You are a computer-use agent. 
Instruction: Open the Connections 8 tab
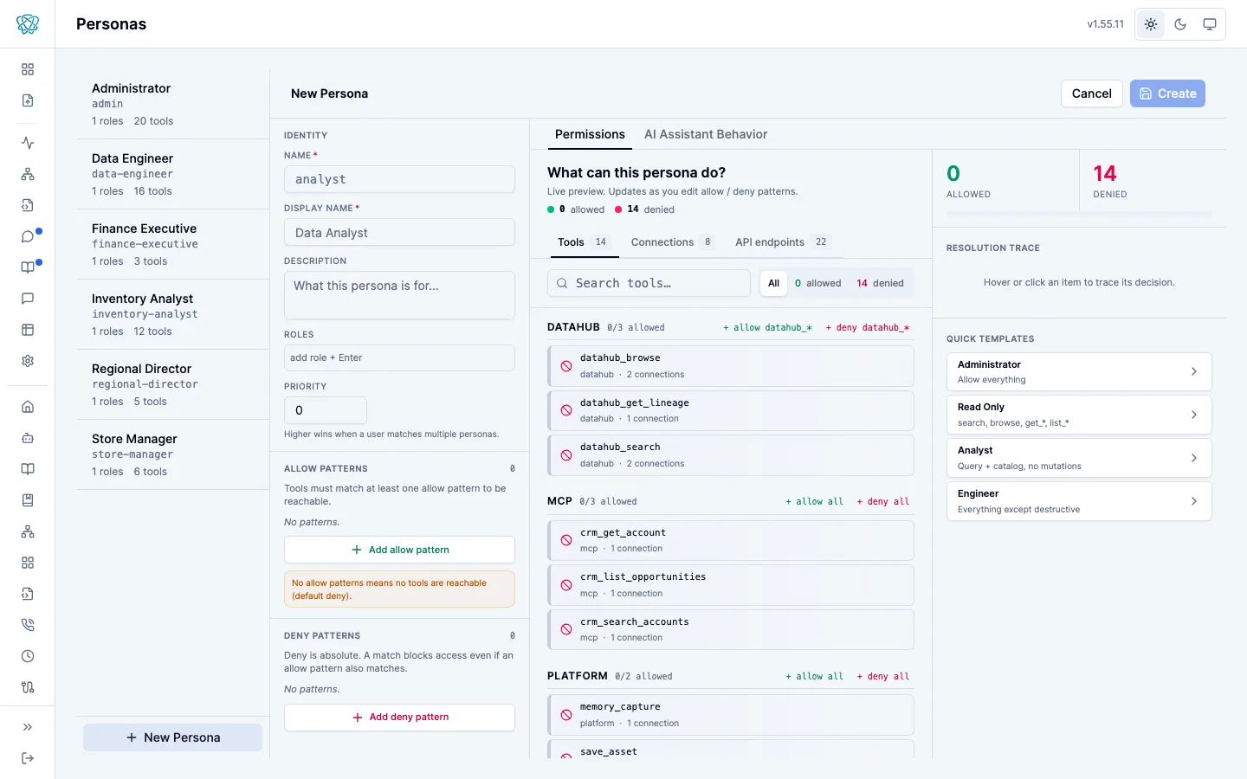(672, 242)
